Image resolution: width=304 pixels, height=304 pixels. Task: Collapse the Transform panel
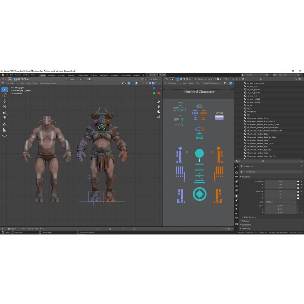(246, 177)
